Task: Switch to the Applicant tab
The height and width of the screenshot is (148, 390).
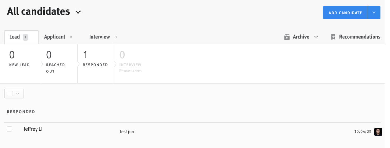Action: pos(55,37)
